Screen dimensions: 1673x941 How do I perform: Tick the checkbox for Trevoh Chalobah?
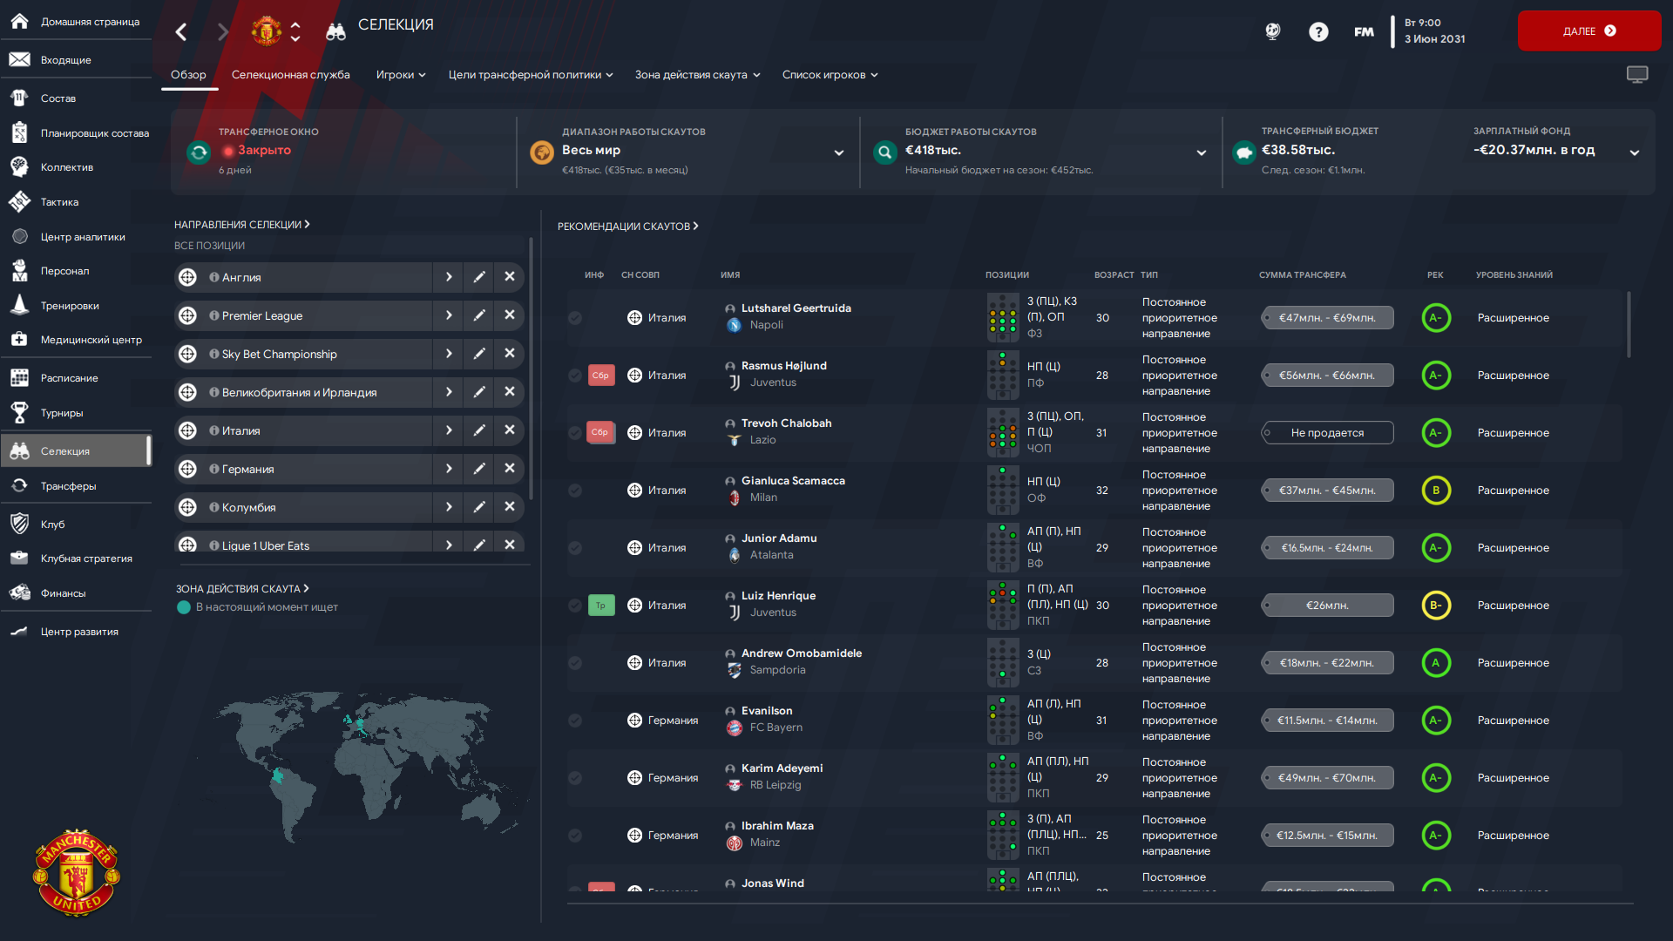point(575,433)
